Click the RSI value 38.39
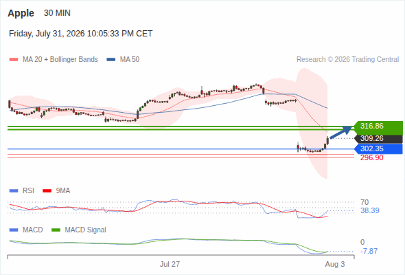The height and width of the screenshot is (275, 405). [370, 210]
